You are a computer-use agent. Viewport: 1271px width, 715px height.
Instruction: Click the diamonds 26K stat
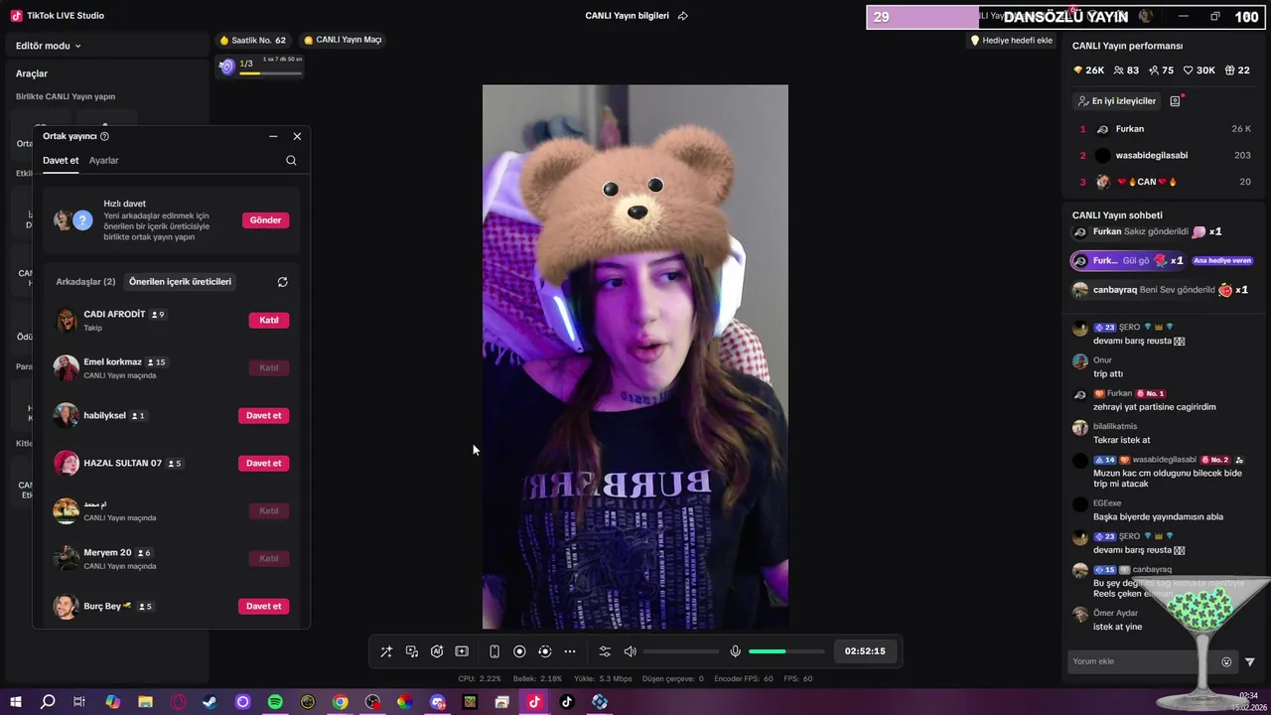click(x=1089, y=71)
